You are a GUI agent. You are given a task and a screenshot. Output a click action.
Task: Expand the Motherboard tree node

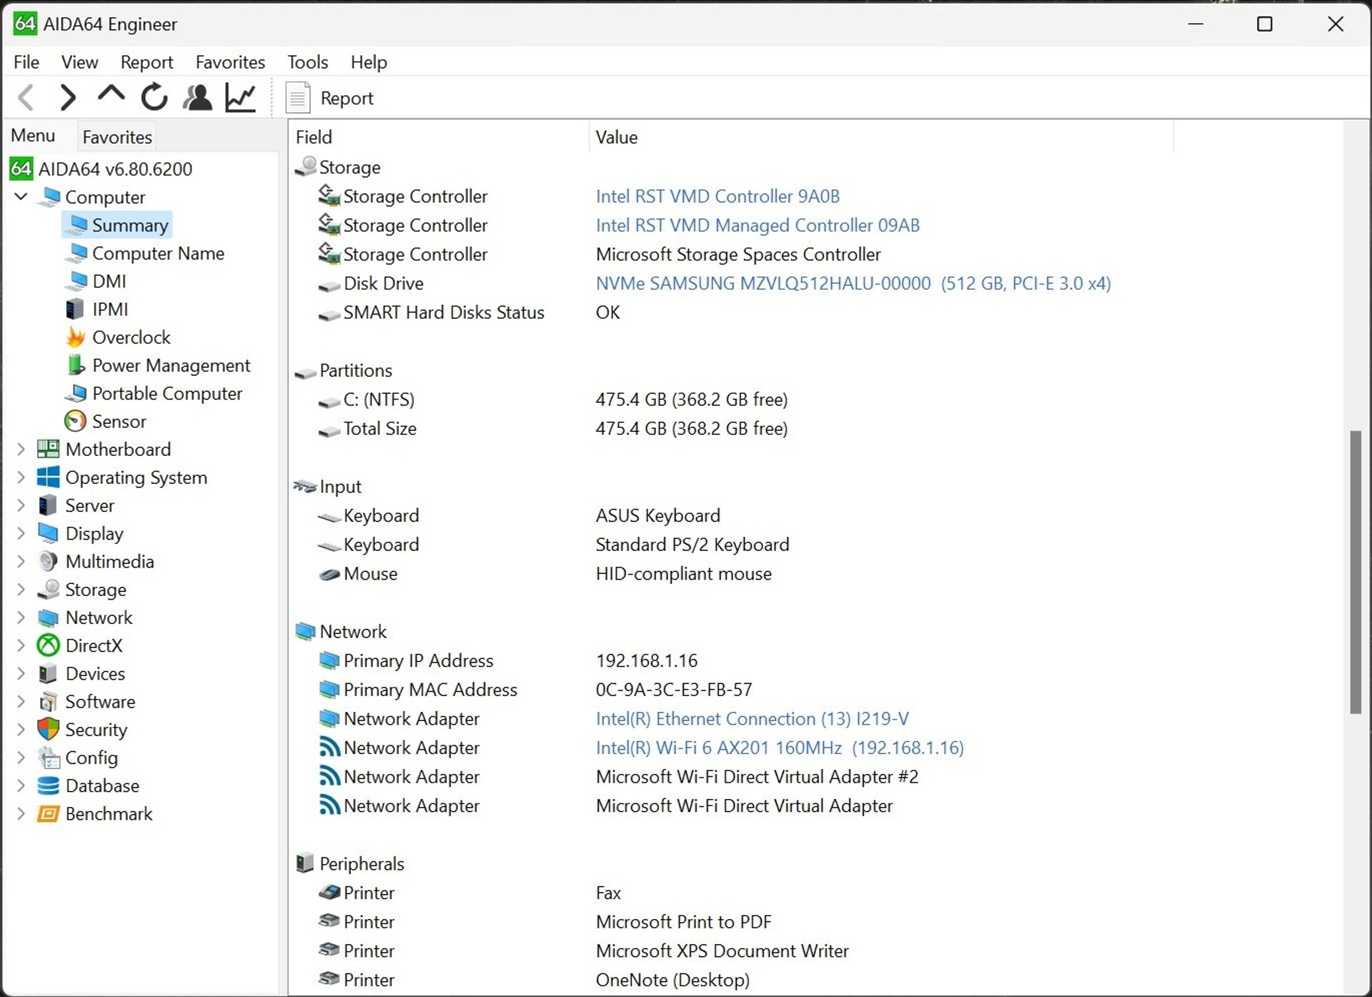tap(20, 449)
